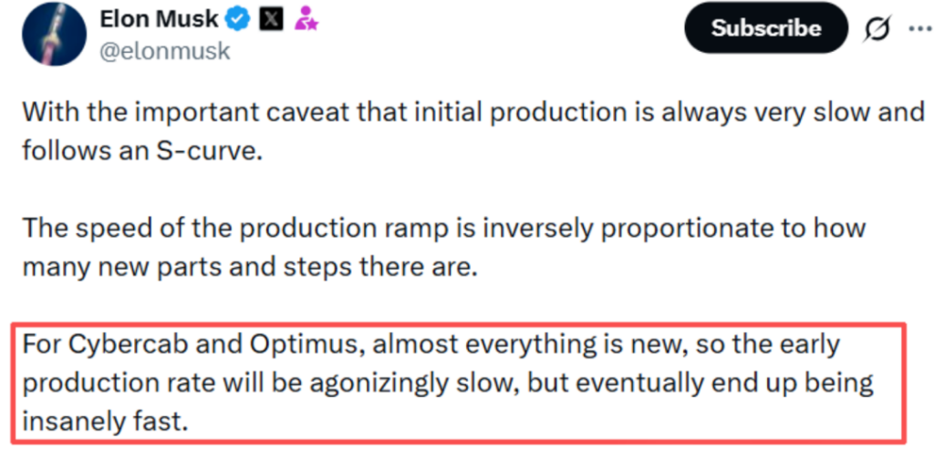Click the blue verified checkmark badge
934x449 pixels.
(x=240, y=19)
